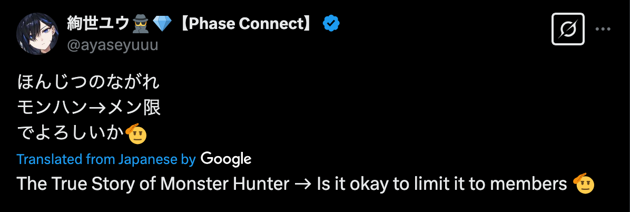Click the display name 絢世ユウ
The width and height of the screenshot is (630, 212).
pos(99,23)
